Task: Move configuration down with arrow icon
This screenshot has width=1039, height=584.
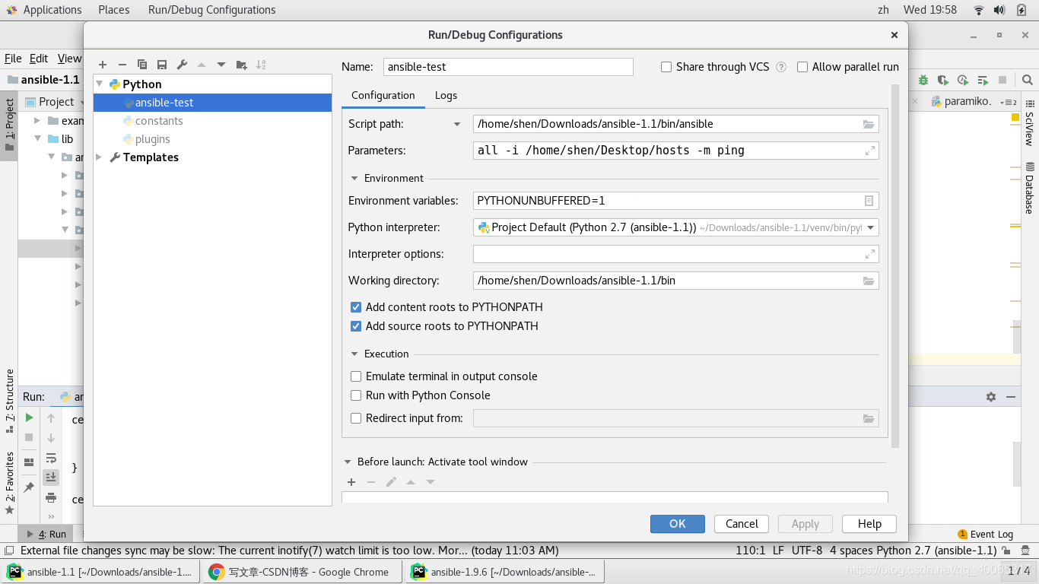Action: pos(221,65)
